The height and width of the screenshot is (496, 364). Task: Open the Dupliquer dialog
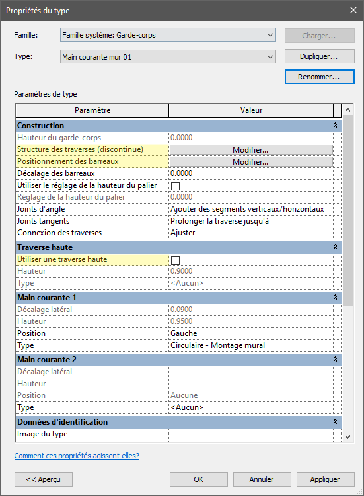(320, 56)
